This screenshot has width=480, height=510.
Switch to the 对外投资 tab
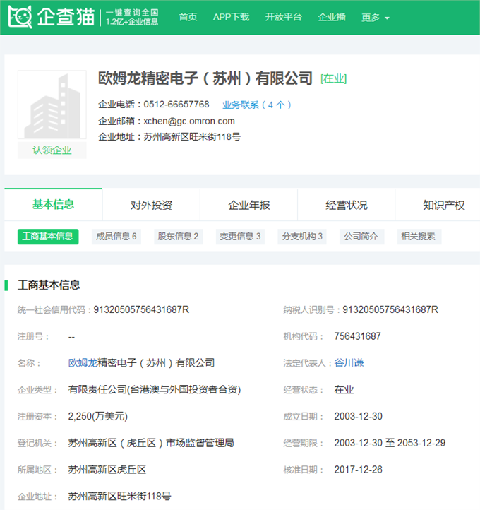pos(151,206)
